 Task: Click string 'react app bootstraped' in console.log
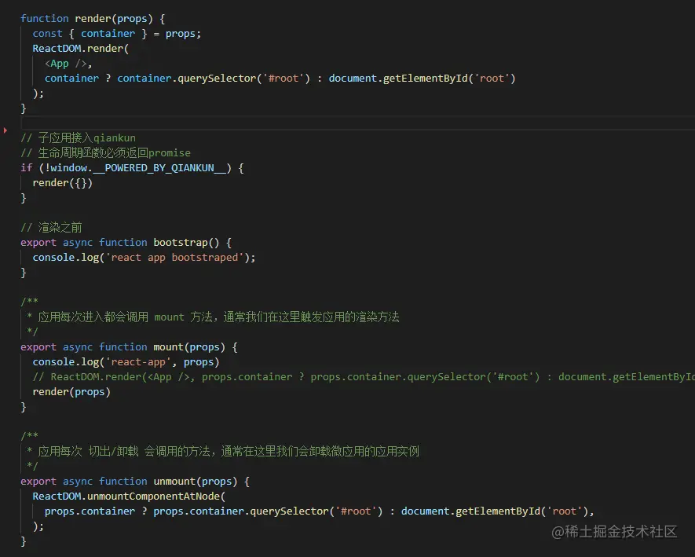[x=174, y=258]
